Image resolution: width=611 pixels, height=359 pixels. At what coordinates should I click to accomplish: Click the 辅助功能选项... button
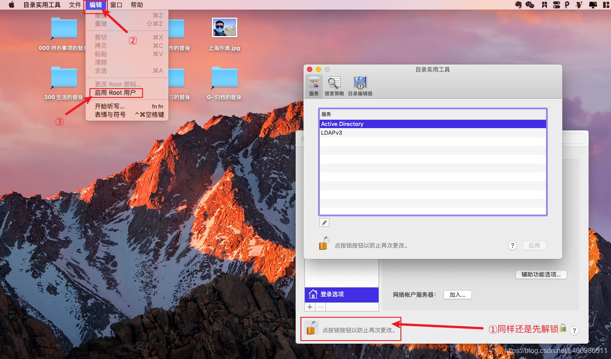click(541, 274)
